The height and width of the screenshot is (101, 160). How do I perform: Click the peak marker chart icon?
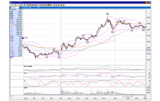(42, 5)
